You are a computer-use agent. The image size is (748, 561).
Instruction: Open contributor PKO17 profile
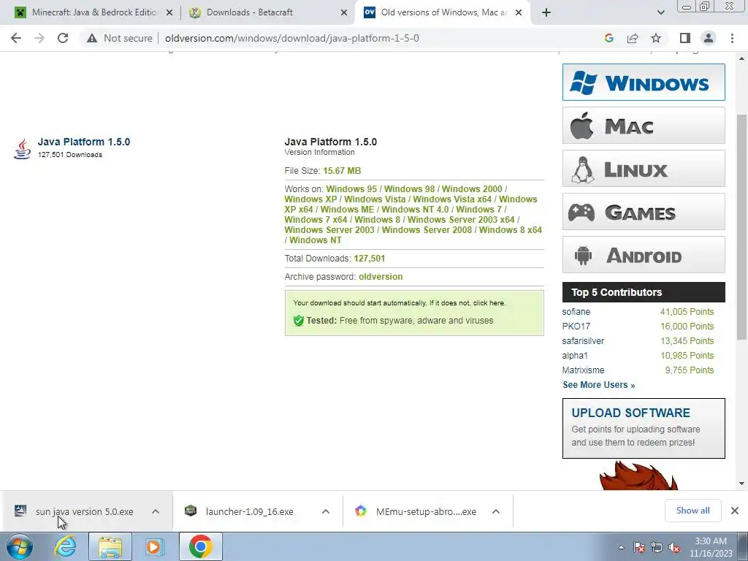pos(576,327)
